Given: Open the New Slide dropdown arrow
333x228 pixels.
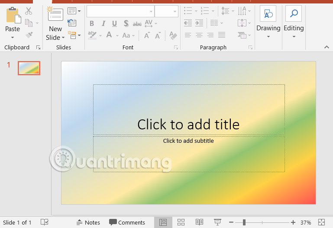Looking at the screenshot, I should click(x=63, y=38).
